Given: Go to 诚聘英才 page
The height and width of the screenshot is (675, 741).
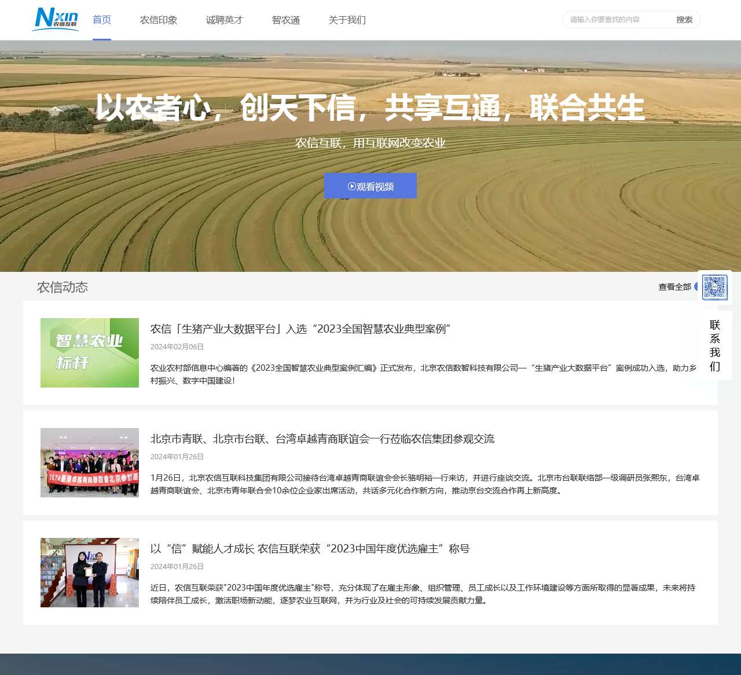Looking at the screenshot, I should coord(225,20).
